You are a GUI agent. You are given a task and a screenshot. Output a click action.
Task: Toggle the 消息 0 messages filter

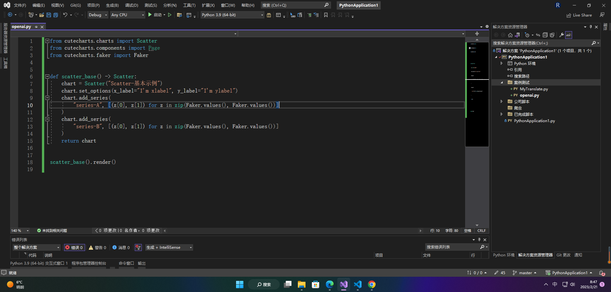coord(121,247)
